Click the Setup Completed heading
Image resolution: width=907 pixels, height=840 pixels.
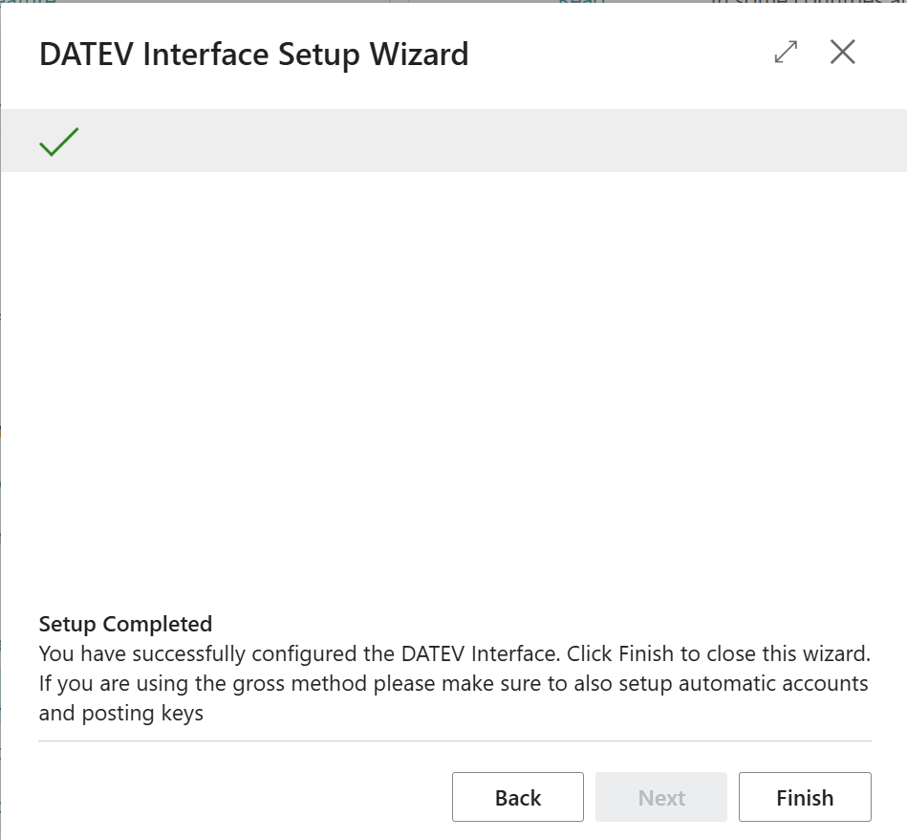click(x=125, y=624)
